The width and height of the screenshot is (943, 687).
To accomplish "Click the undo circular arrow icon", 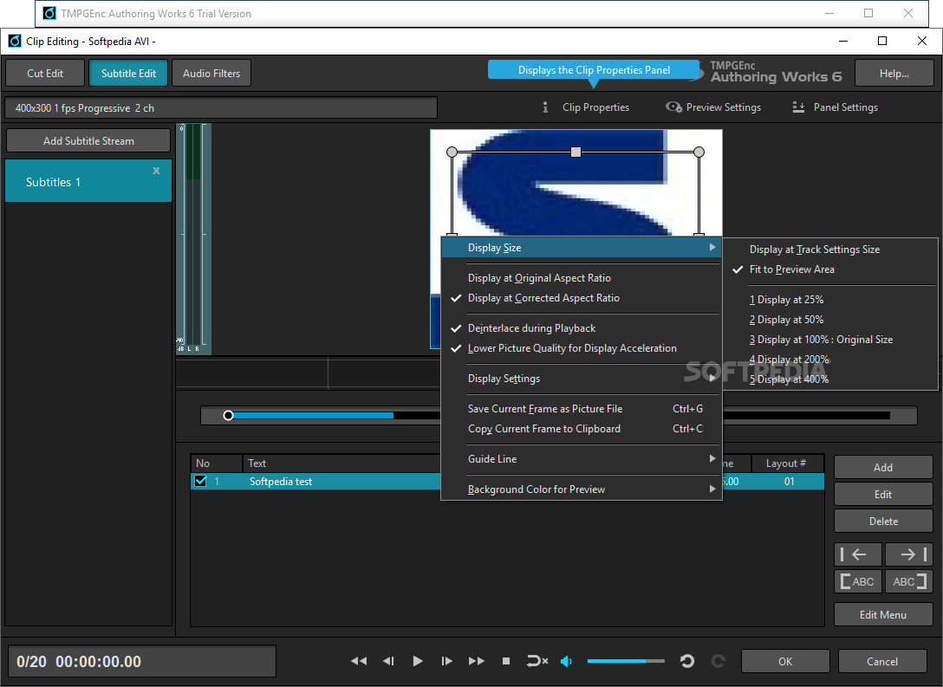I will pos(686,661).
